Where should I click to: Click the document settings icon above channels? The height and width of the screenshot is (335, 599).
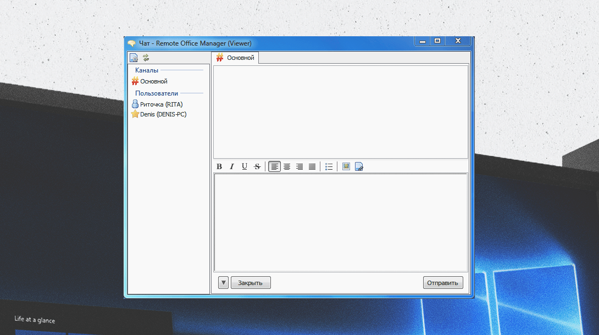coord(134,58)
